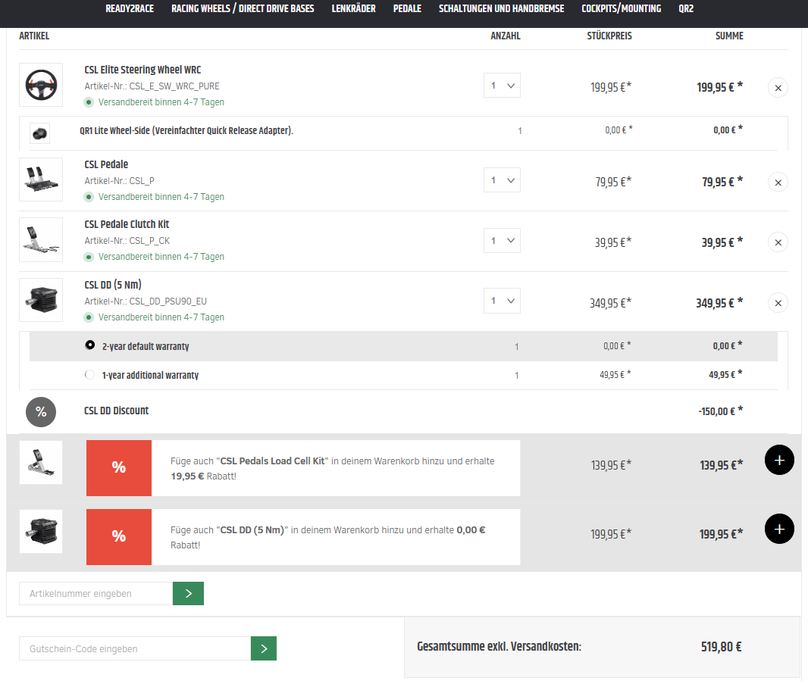Open CSL Elite Steering Wheel WRC product link

point(142,70)
